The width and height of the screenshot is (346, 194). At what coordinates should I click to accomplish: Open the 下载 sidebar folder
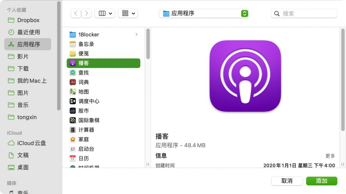28,69
